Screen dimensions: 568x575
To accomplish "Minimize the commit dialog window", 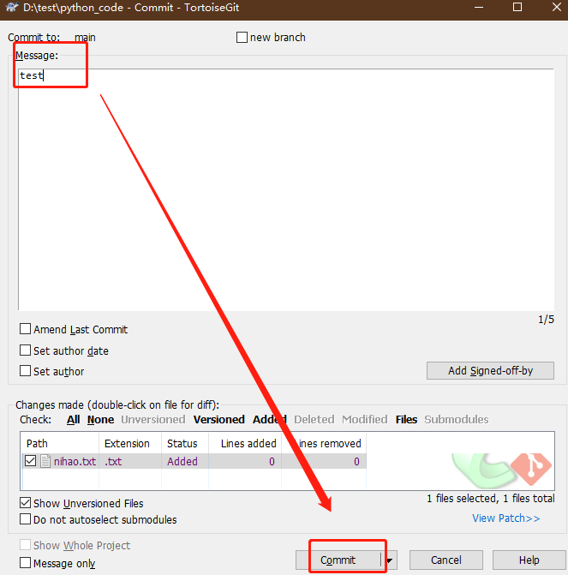I will [479, 7].
